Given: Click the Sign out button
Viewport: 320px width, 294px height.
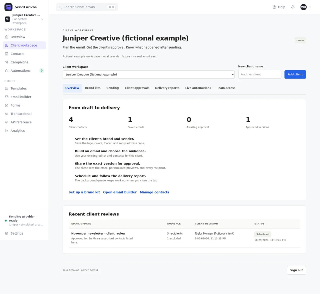Looking at the screenshot, I should (296, 270).
